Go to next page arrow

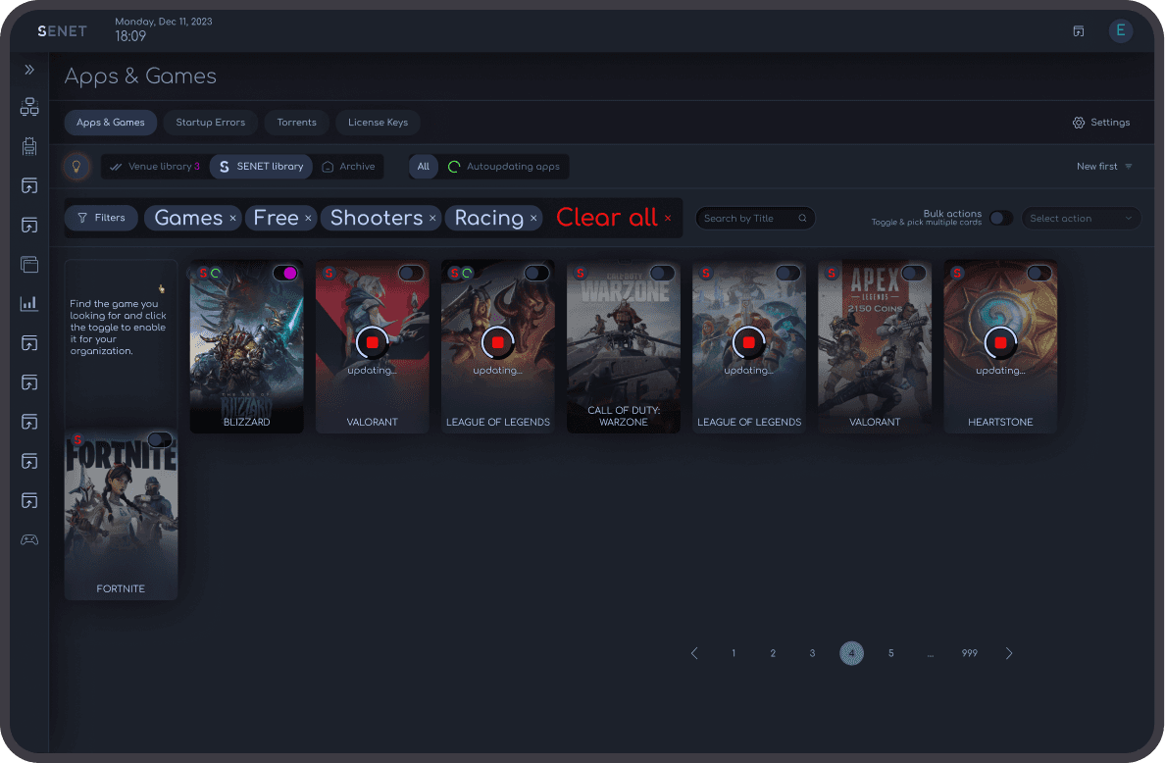(1008, 653)
